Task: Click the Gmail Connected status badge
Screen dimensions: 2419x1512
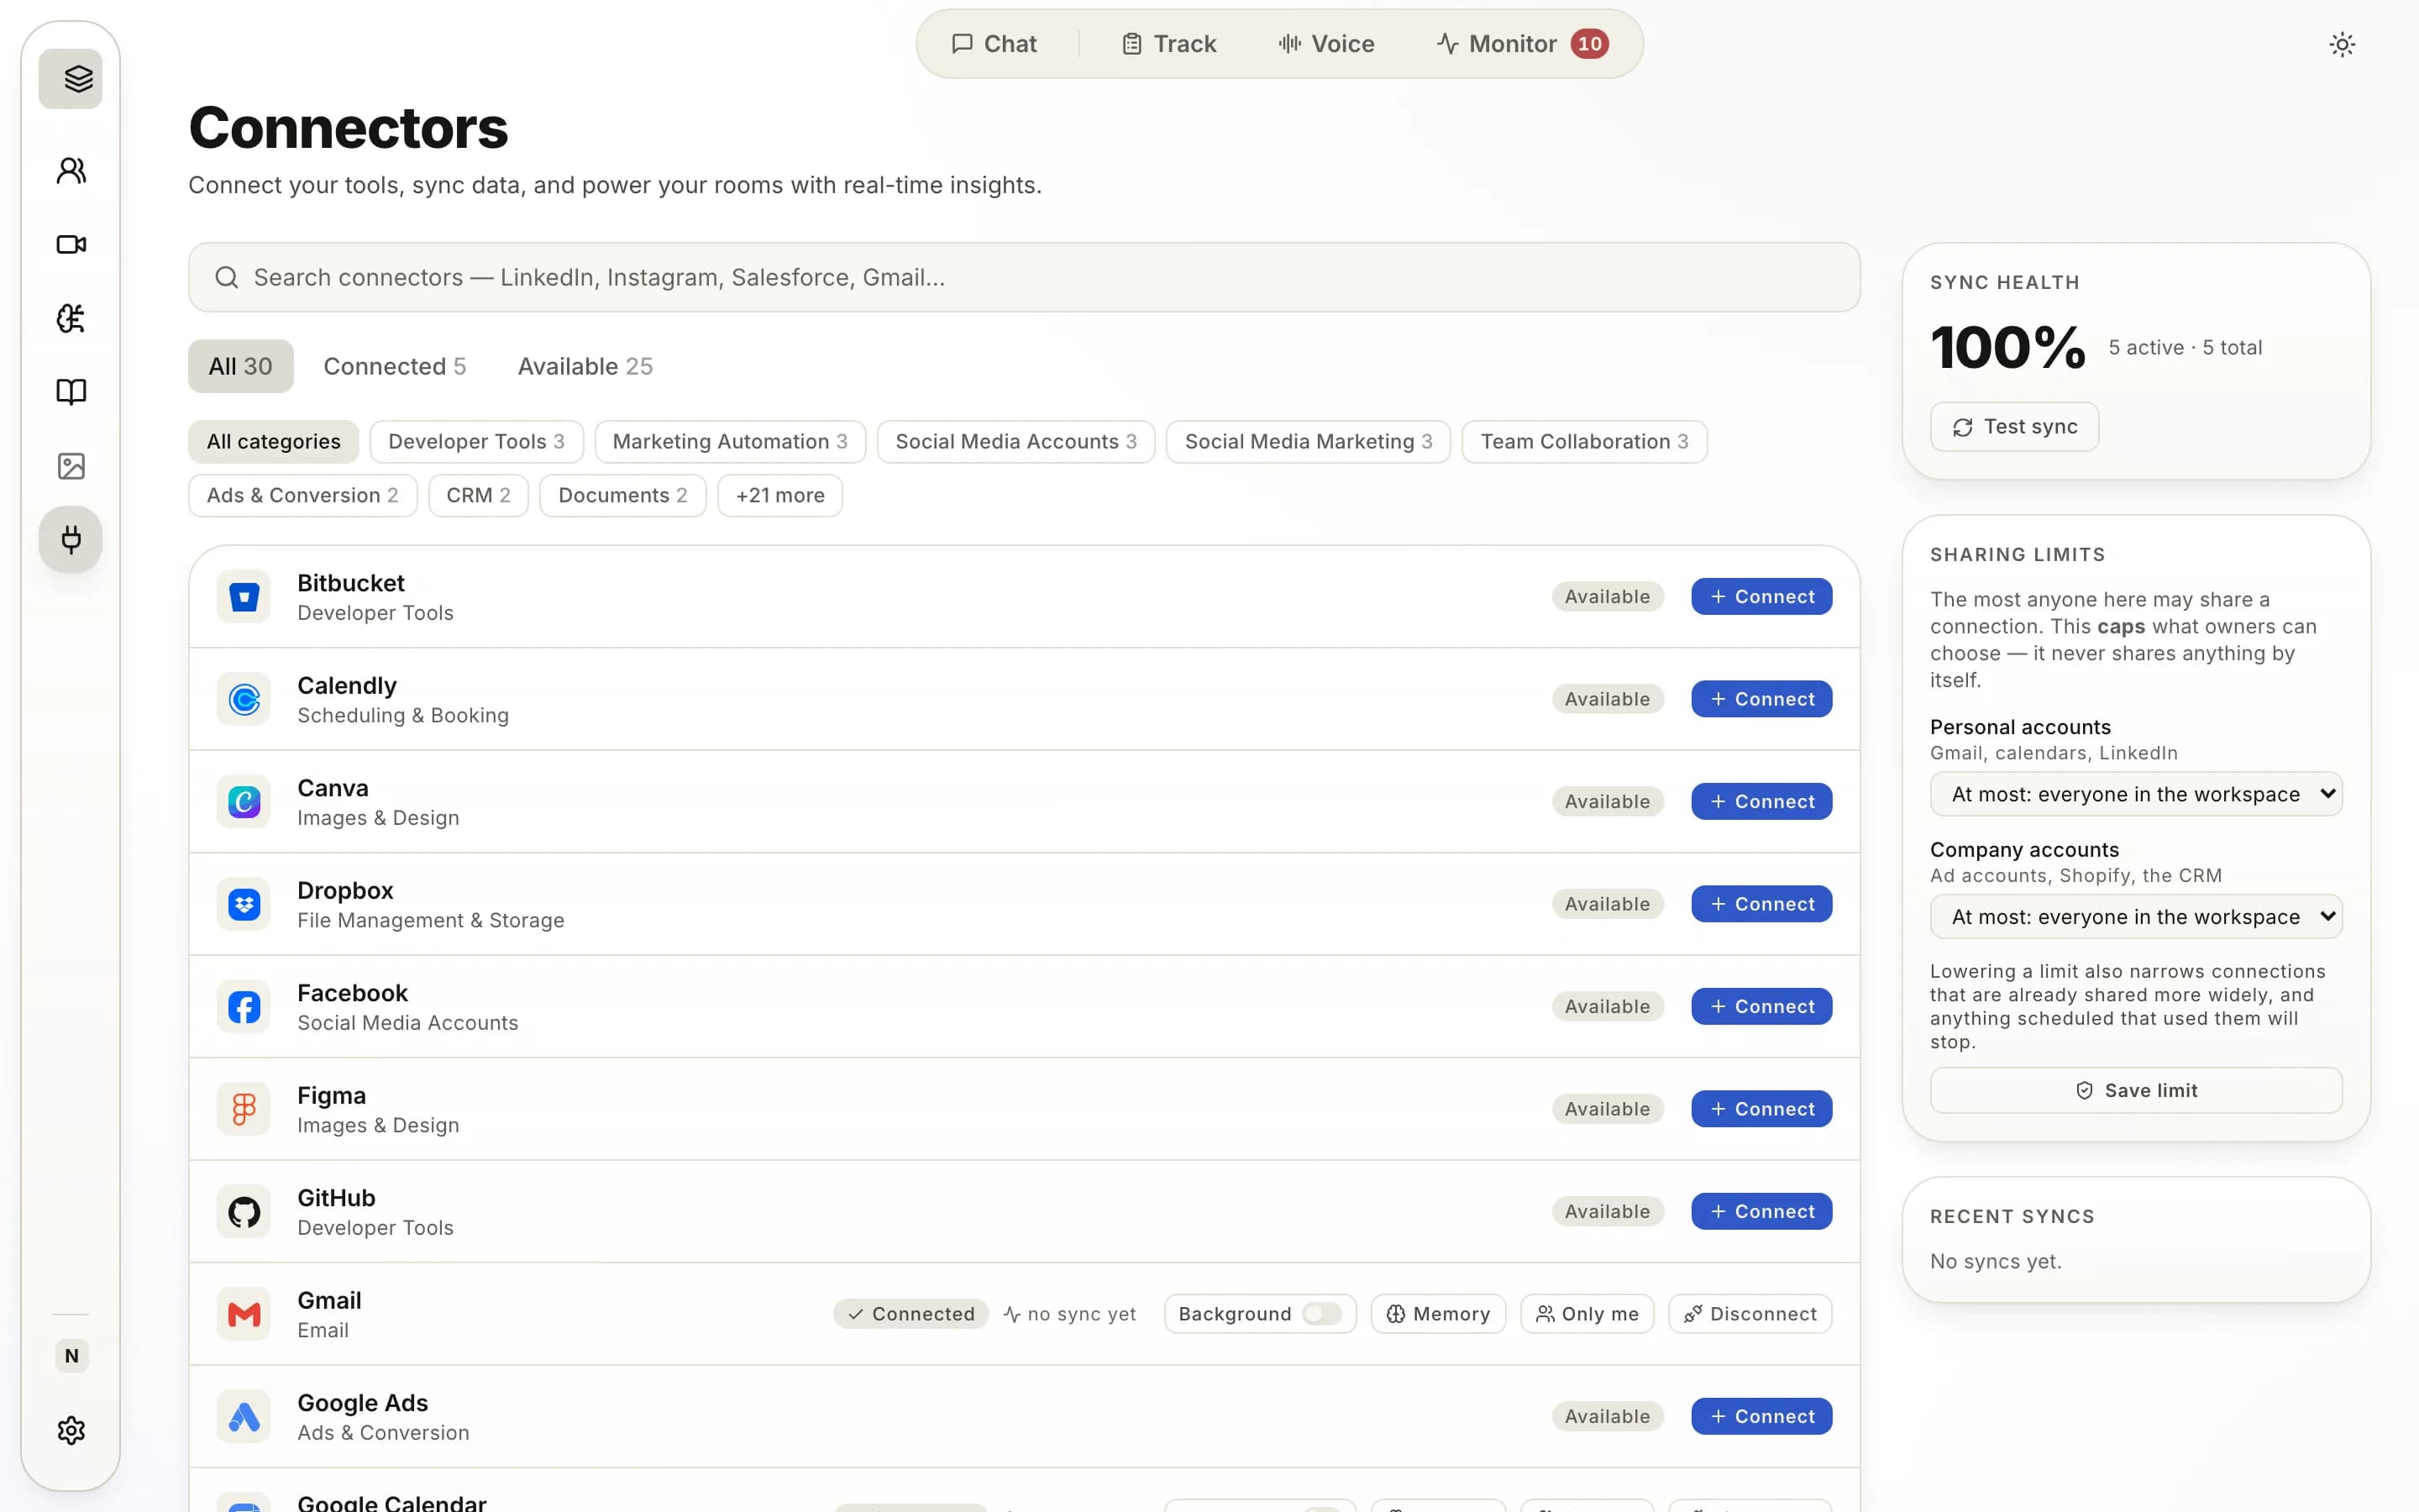Action: click(910, 1314)
